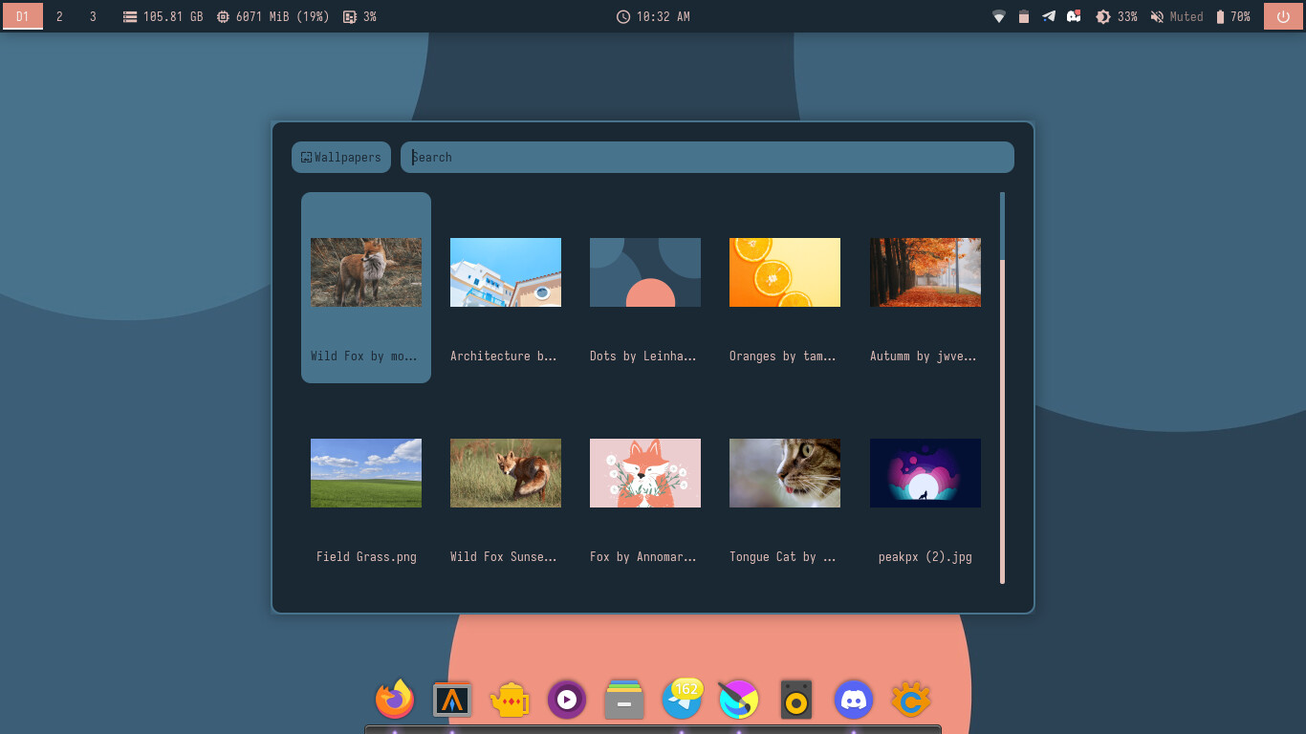Launch the orange XnConvert dock icon
Image resolution: width=1306 pixels, height=734 pixels.
(911, 700)
